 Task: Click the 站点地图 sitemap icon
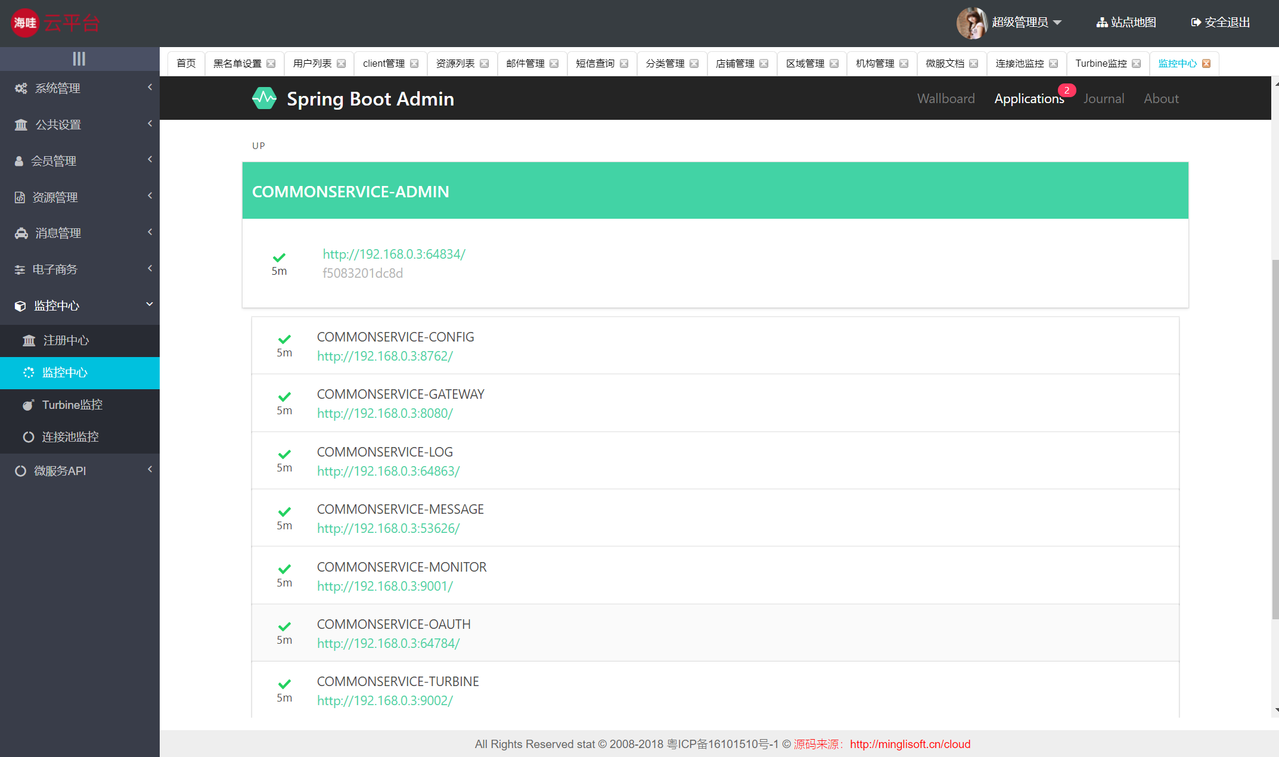pos(1102,23)
